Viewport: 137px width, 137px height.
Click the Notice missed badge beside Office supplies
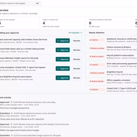(x=97, y=81)
